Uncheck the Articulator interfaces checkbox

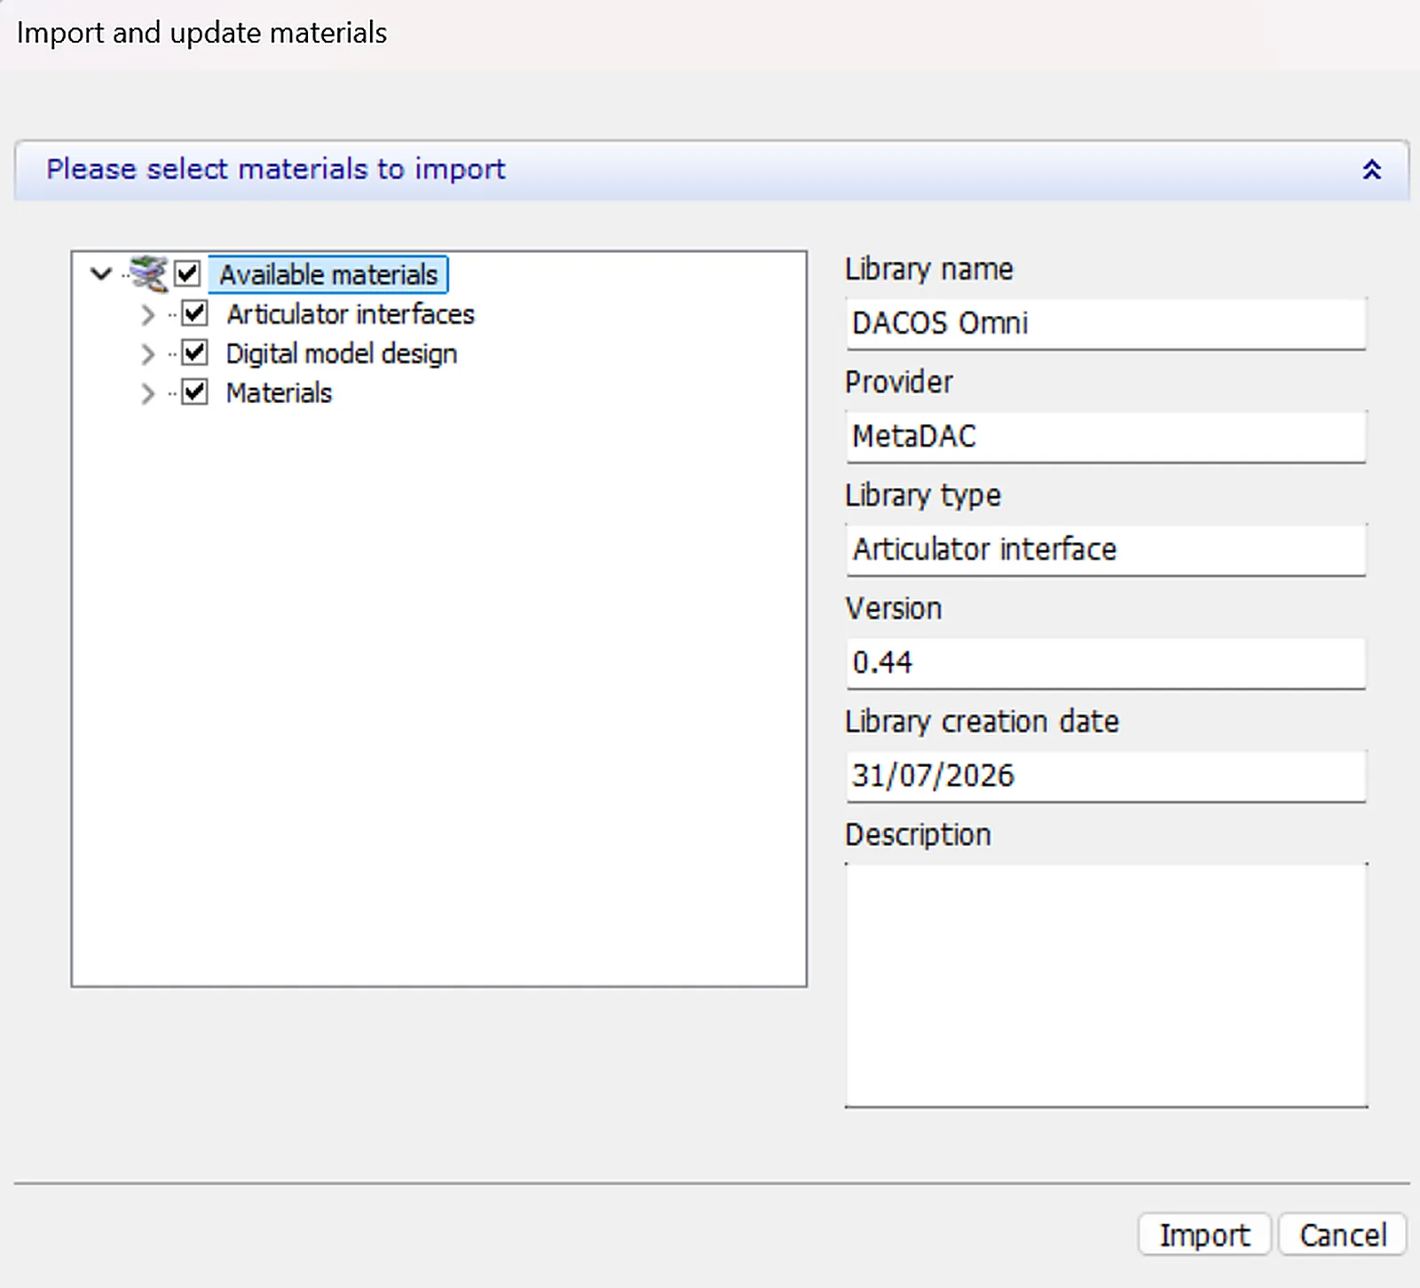pos(194,312)
